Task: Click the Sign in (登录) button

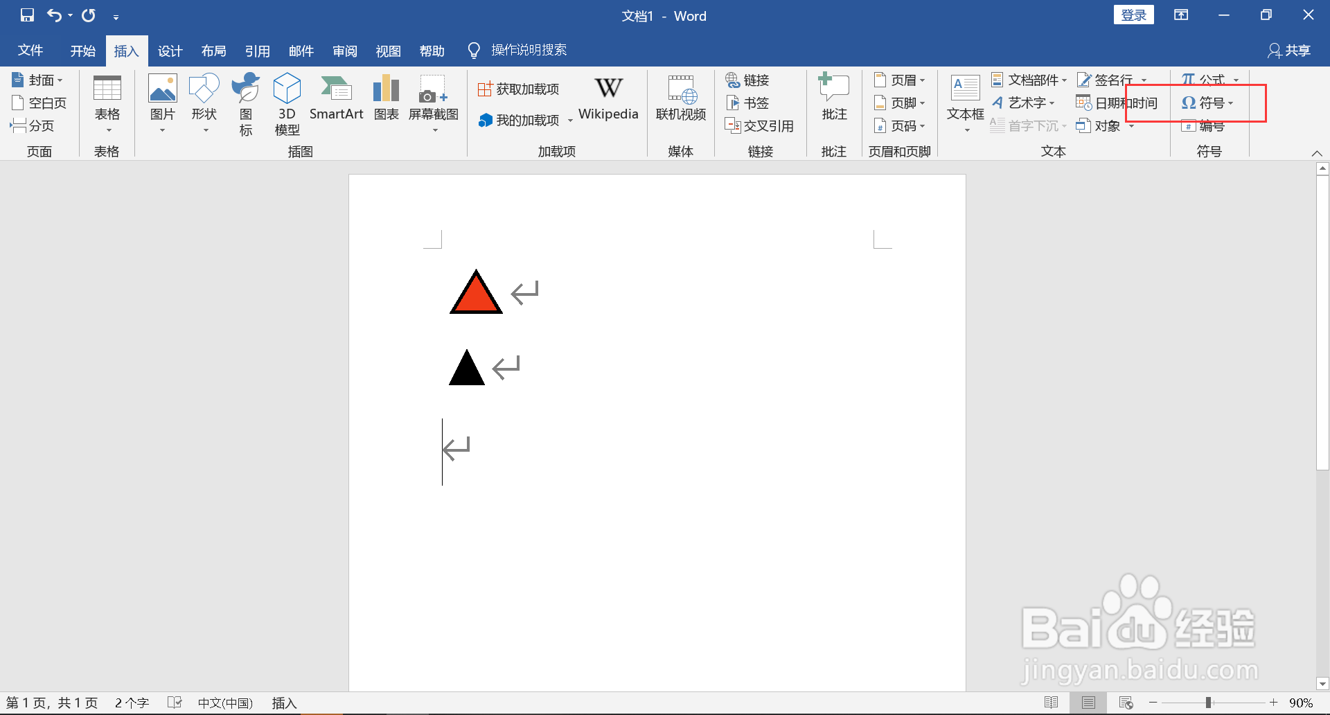Action: click(x=1133, y=15)
